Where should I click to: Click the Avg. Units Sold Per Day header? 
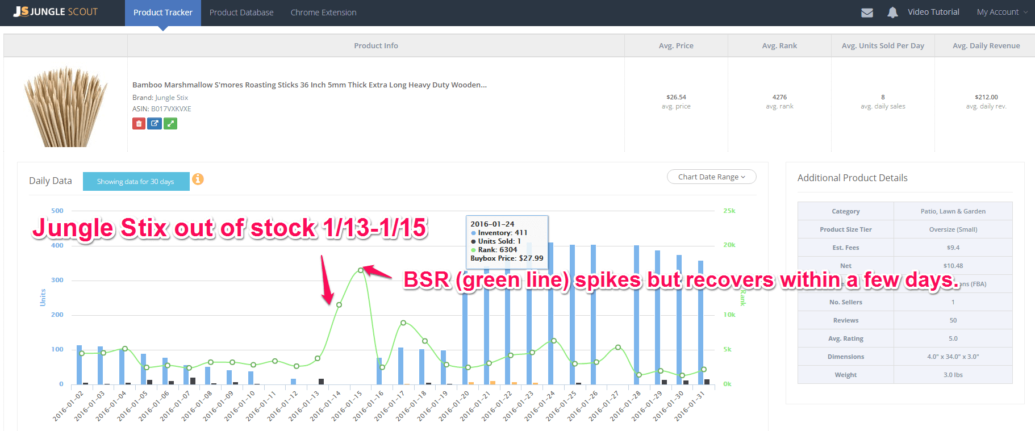pos(883,45)
